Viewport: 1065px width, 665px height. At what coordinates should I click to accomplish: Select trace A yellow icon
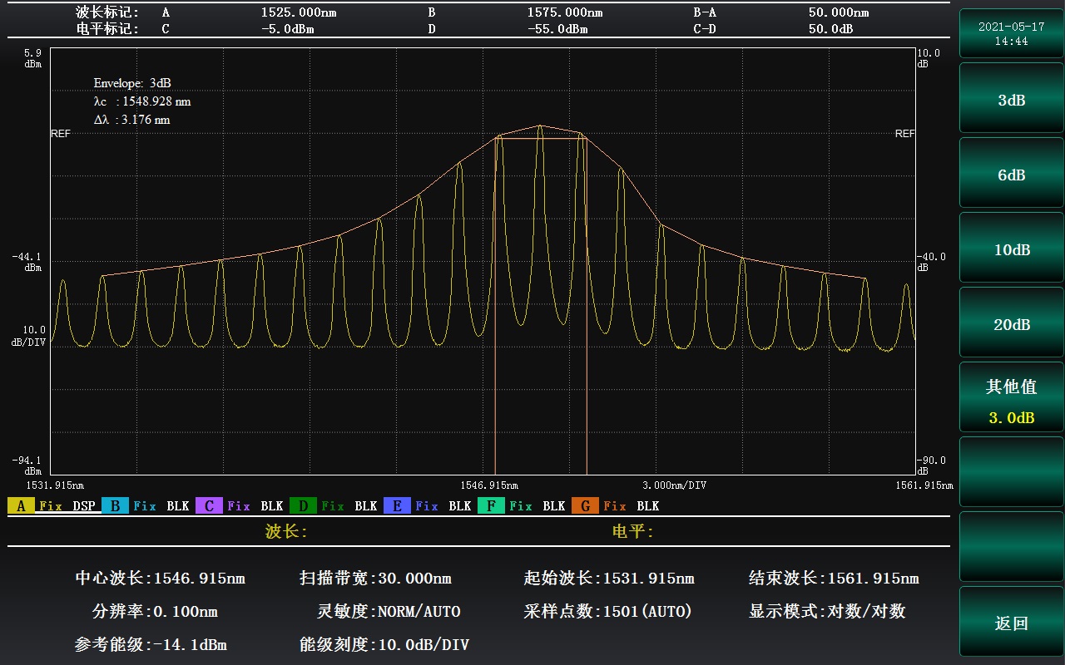21,506
